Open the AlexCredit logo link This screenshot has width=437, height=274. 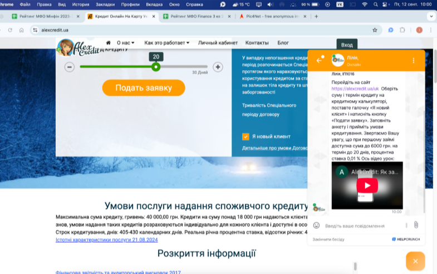78,48
